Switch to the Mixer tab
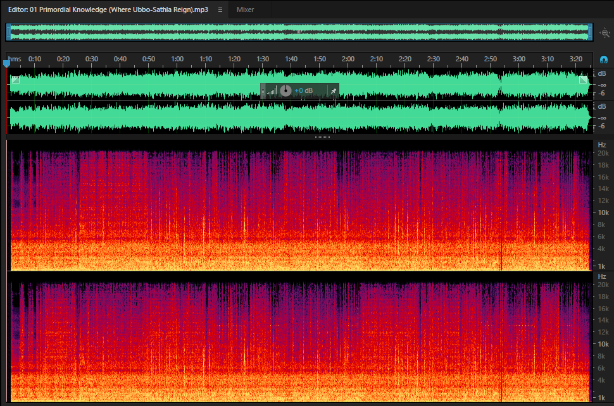 click(x=245, y=9)
